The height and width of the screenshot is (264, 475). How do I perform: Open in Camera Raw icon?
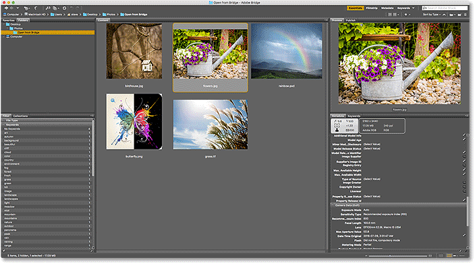64,8
